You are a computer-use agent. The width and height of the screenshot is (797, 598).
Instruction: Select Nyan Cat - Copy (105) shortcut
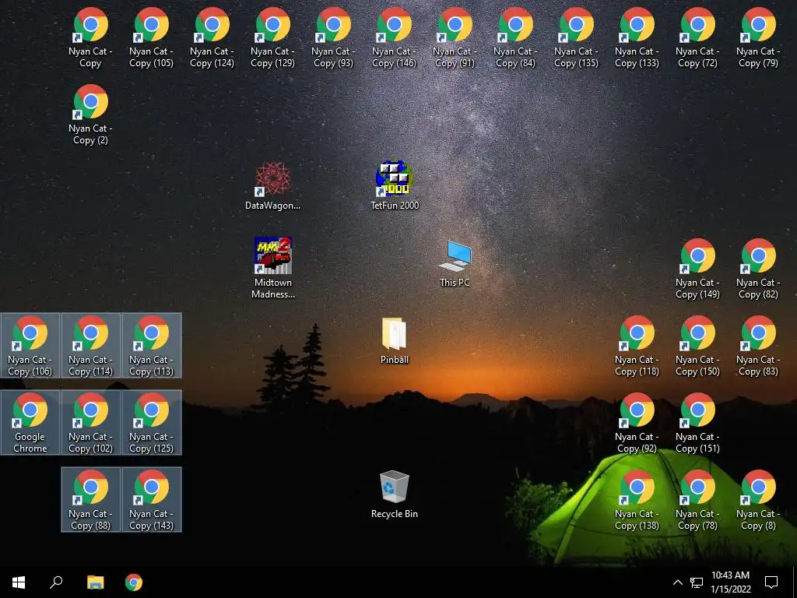[x=152, y=38]
